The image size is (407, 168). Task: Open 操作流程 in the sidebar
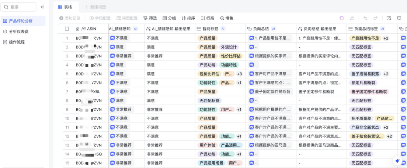coord(17,42)
